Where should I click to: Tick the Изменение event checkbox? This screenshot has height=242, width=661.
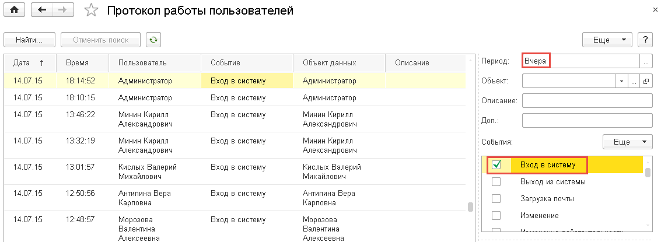point(496,215)
